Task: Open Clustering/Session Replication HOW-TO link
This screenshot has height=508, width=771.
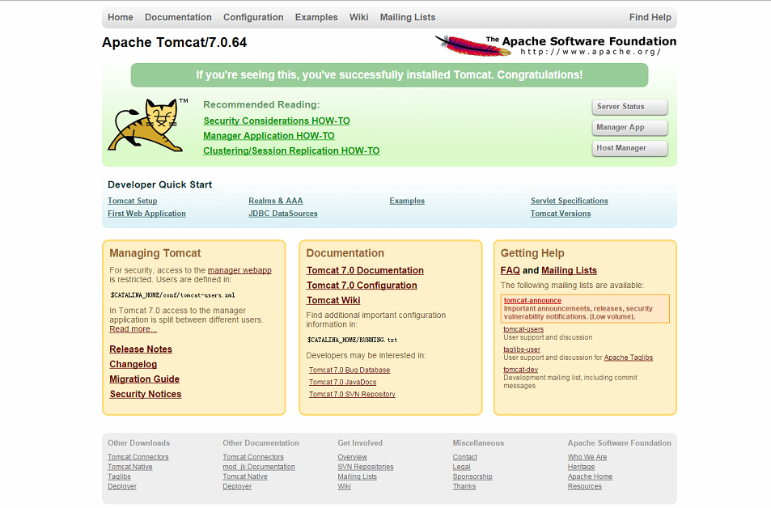Action: point(291,151)
